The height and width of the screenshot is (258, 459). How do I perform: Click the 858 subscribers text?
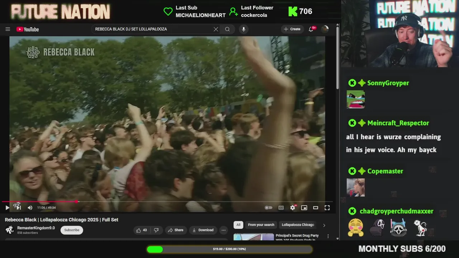pyautogui.click(x=28, y=233)
